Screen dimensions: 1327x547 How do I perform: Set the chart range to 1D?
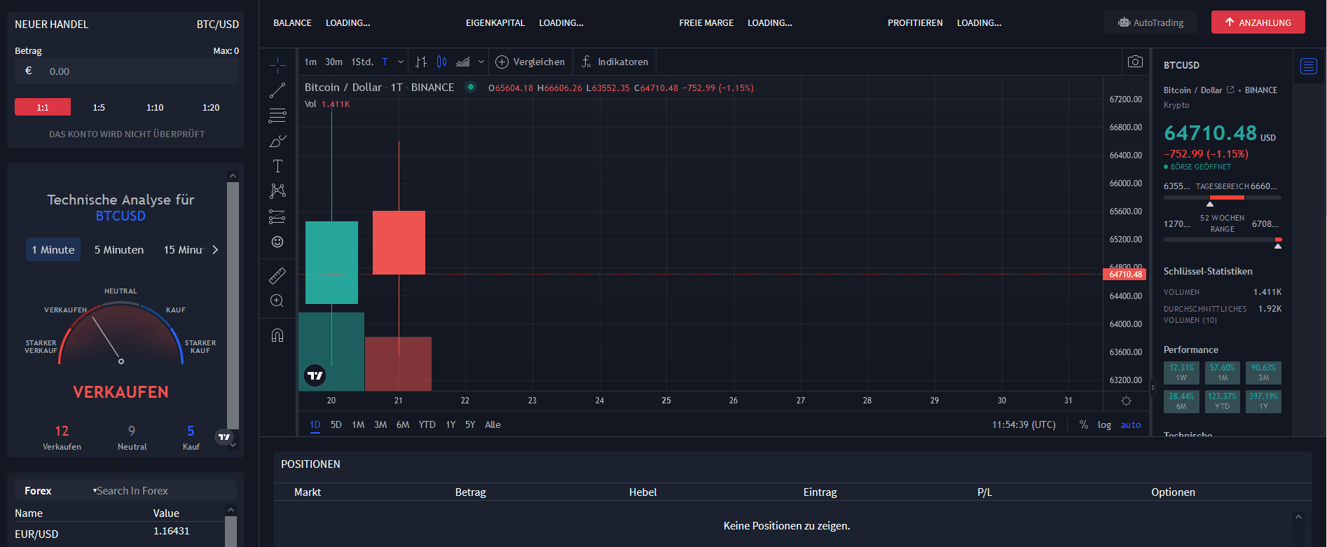coord(315,424)
